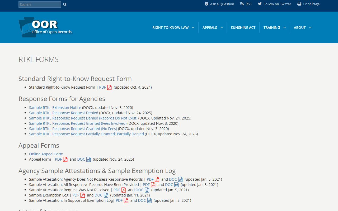Expand the About menu chevron
Viewport: 338px width, 211px height.
pos(310,28)
